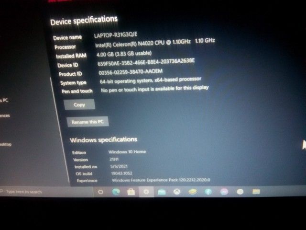Open the teal icon left of Xbox

point(162,192)
